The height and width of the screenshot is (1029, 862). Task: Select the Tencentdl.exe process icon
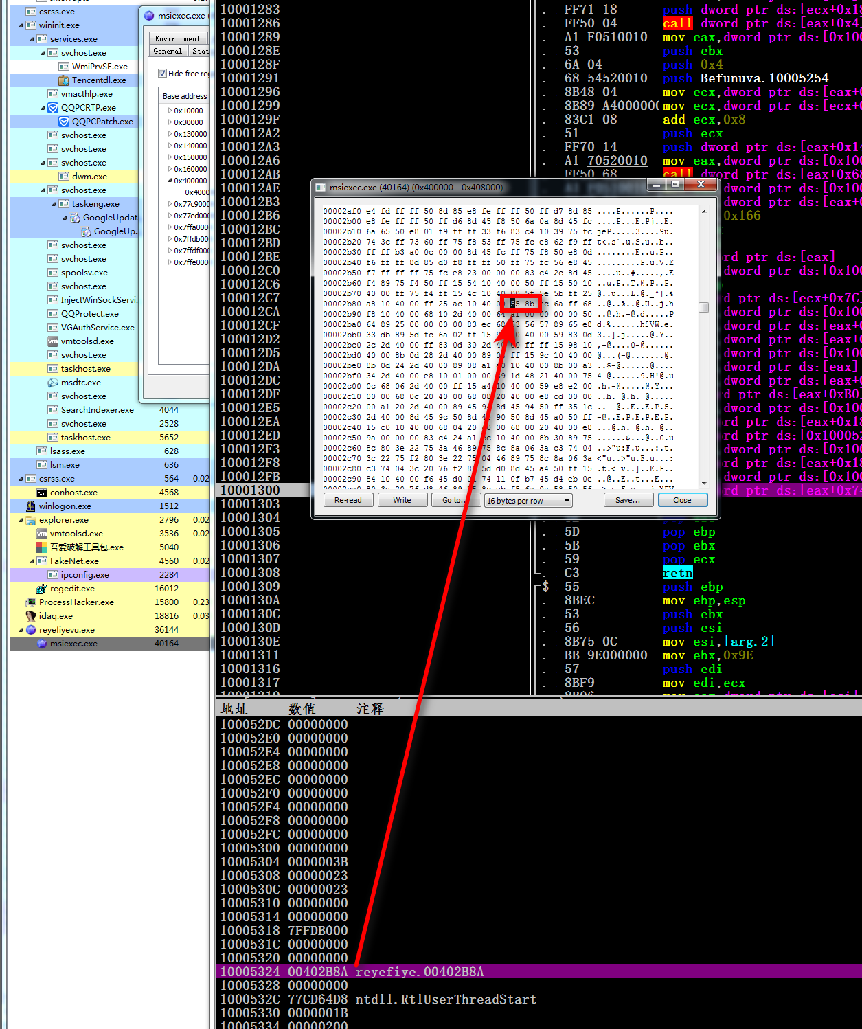64,80
